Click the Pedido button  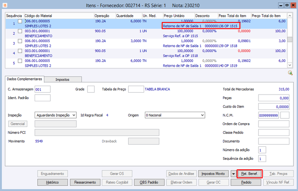point(246,182)
